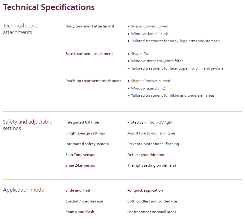
Task: Click the SmartSkin sensor label
Action: tap(80, 165)
